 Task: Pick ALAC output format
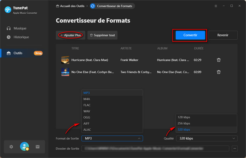point(112,130)
